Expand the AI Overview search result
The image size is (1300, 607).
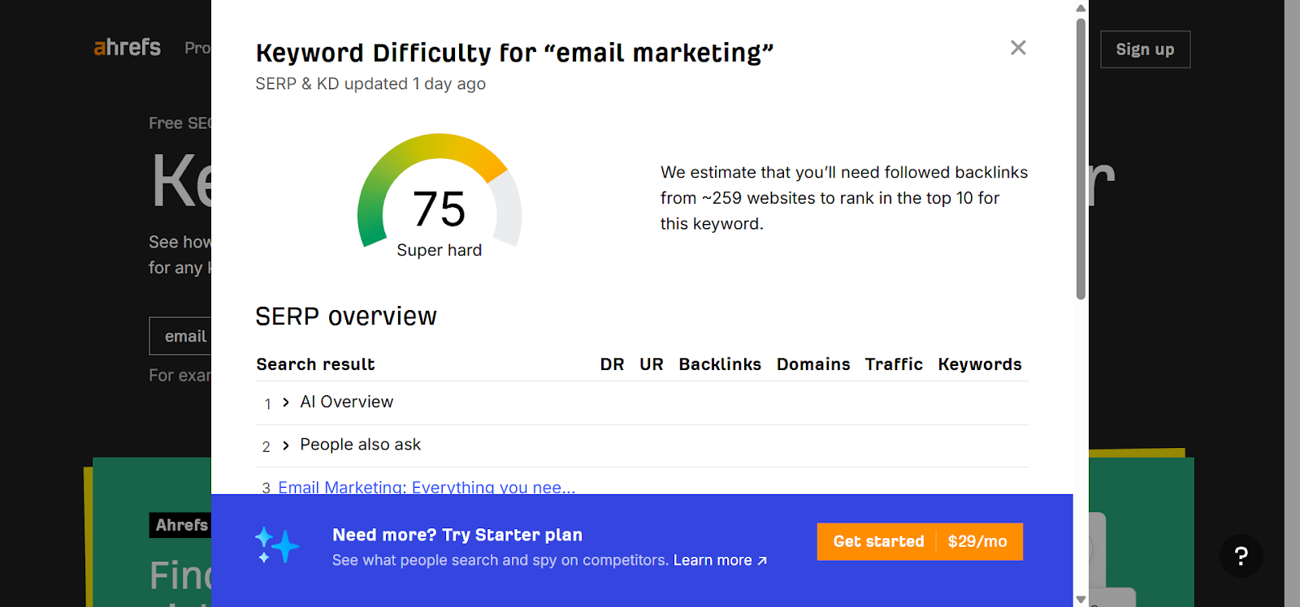(x=285, y=402)
